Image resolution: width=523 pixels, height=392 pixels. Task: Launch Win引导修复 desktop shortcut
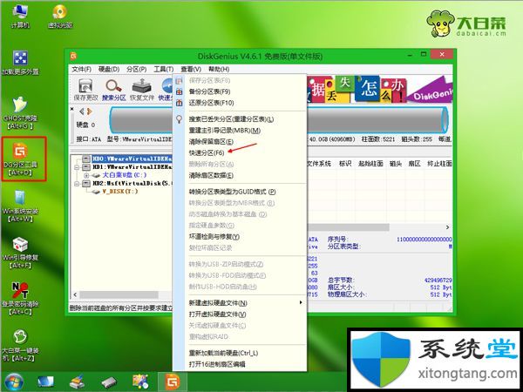click(x=20, y=253)
